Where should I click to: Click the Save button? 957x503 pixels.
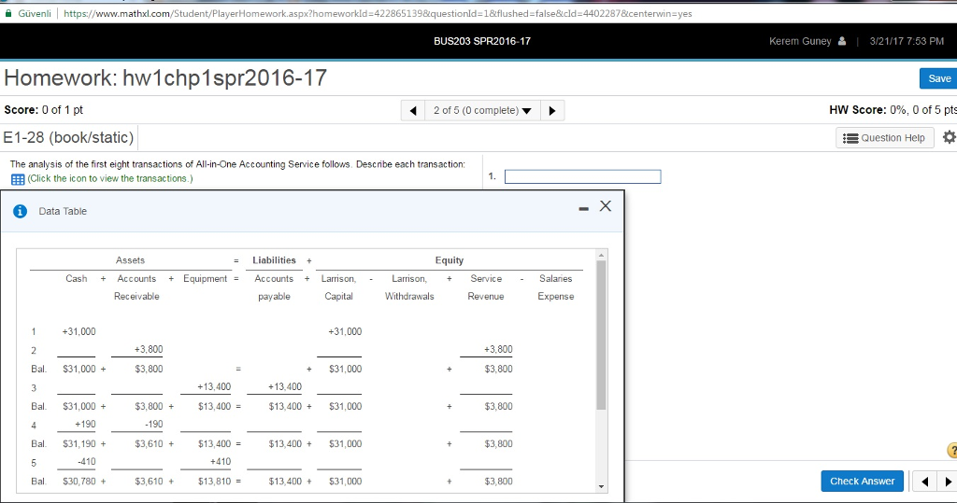coord(938,78)
